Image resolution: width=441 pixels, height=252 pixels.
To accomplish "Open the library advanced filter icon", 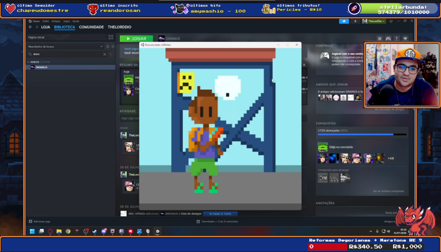I will pyautogui.click(x=111, y=54).
